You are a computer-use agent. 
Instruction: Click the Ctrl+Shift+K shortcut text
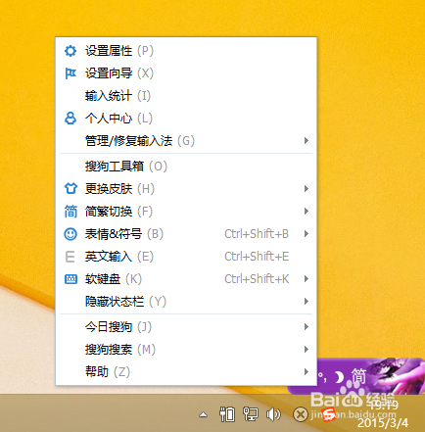tap(257, 279)
